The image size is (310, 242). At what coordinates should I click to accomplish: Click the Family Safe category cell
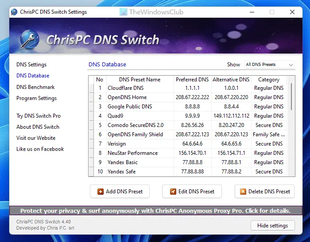(269, 134)
